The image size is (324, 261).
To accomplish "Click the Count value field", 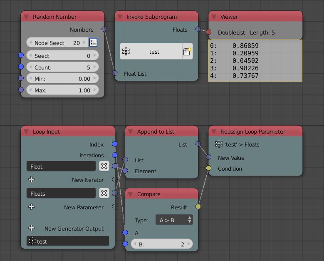I will pyautogui.click(x=63, y=67).
